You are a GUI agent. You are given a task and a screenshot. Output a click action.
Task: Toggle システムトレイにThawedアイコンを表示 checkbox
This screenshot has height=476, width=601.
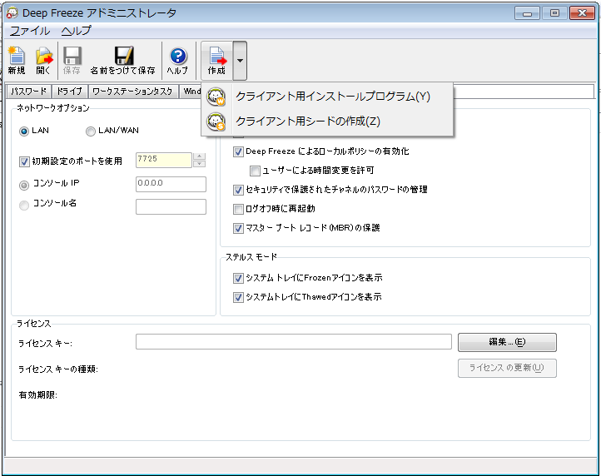(238, 297)
